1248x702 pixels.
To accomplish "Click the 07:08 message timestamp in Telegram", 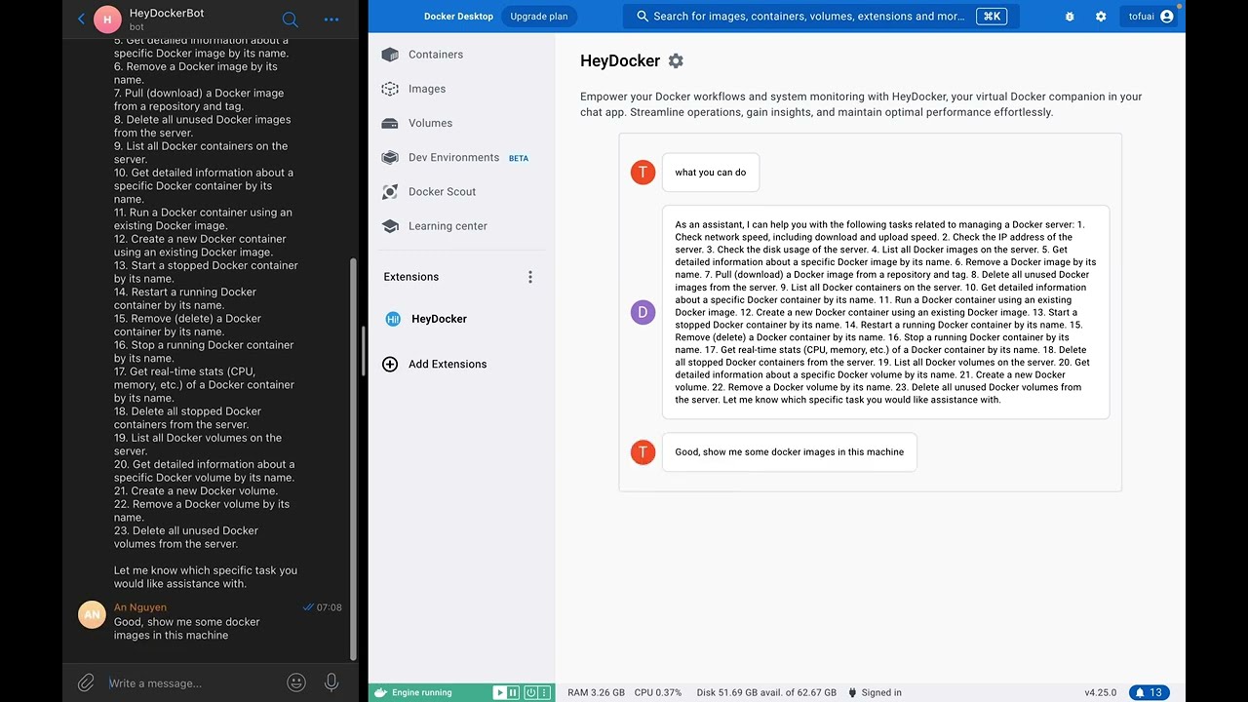I will tap(329, 607).
